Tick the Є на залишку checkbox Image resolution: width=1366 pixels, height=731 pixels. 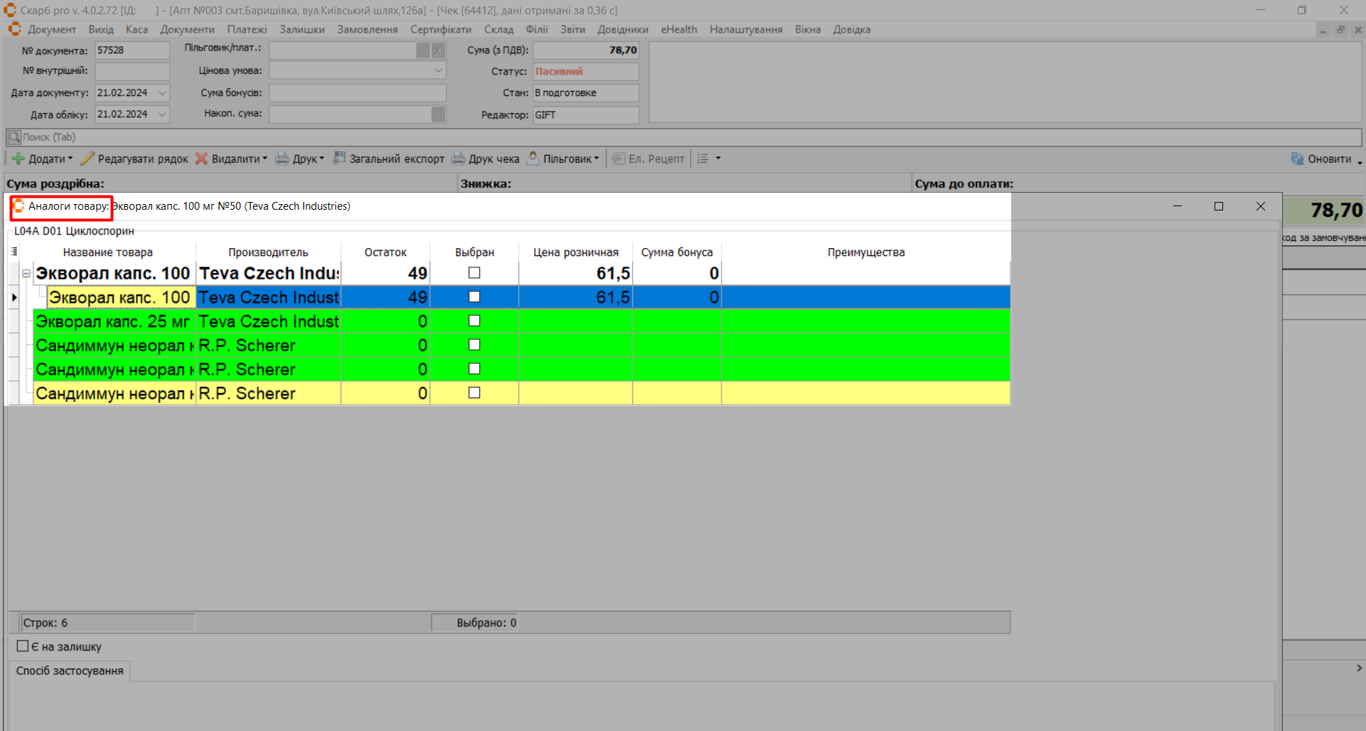click(x=23, y=646)
